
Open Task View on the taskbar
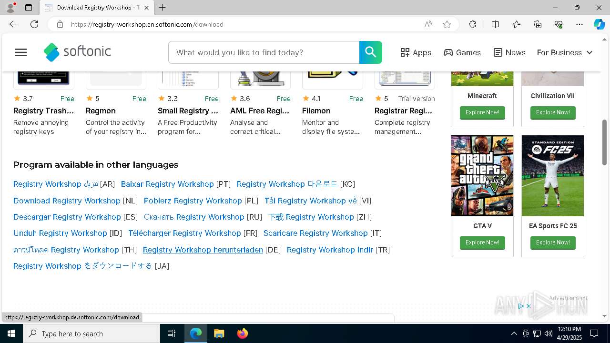pyautogui.click(x=172, y=333)
